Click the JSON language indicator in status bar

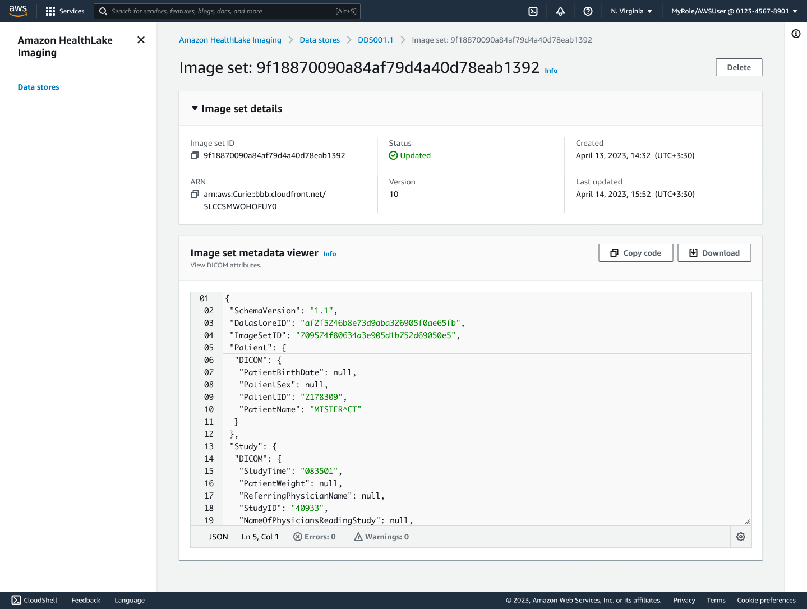click(218, 537)
